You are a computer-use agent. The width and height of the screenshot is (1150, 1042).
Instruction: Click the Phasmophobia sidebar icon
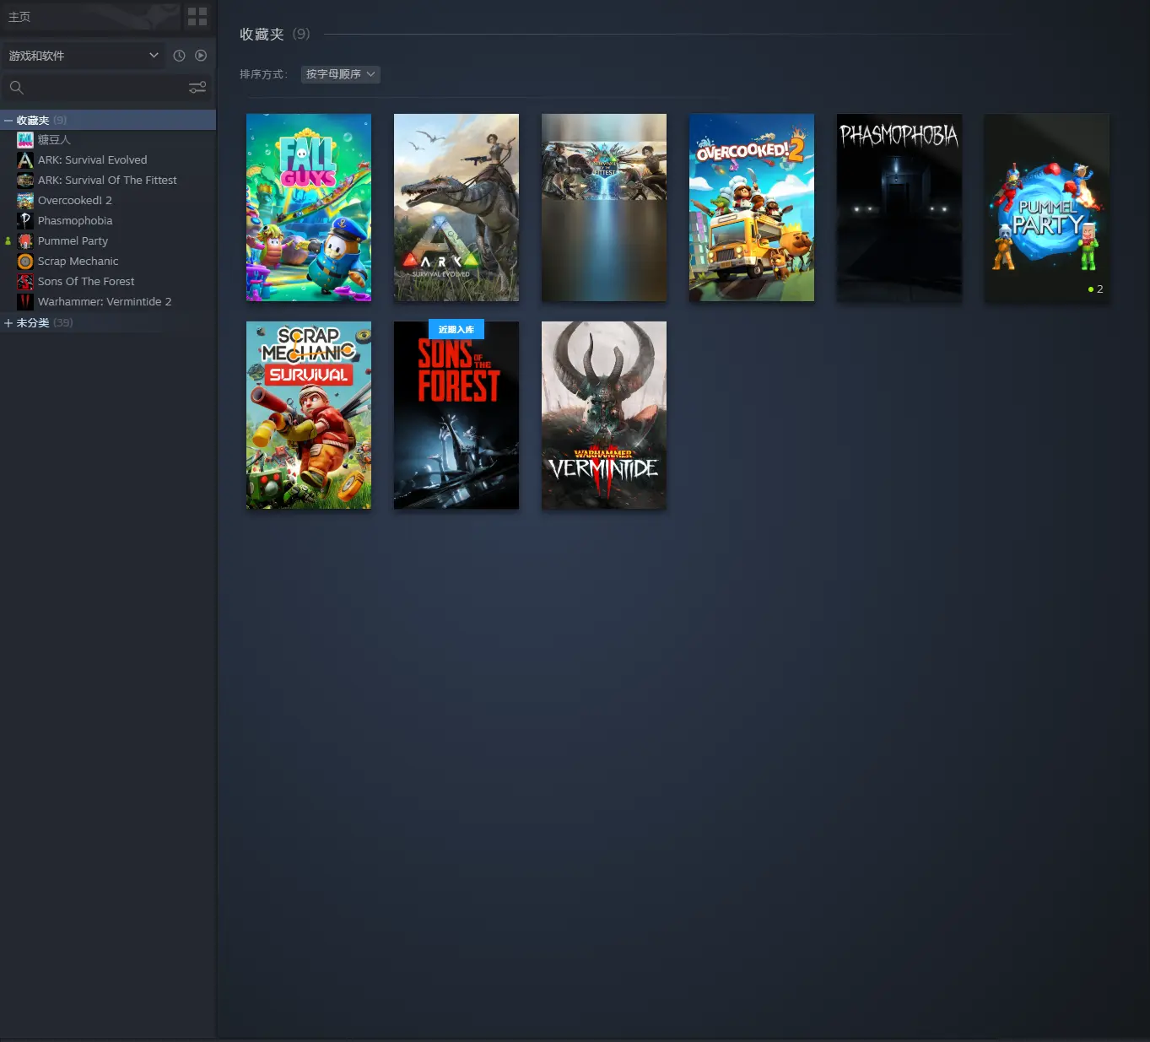pyautogui.click(x=25, y=220)
